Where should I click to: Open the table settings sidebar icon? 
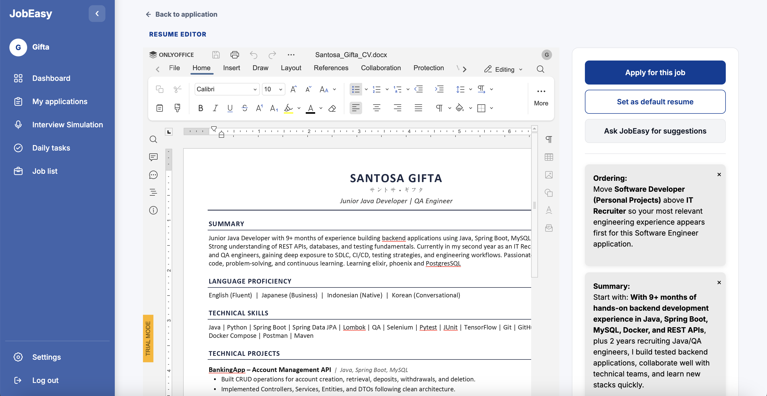(549, 157)
